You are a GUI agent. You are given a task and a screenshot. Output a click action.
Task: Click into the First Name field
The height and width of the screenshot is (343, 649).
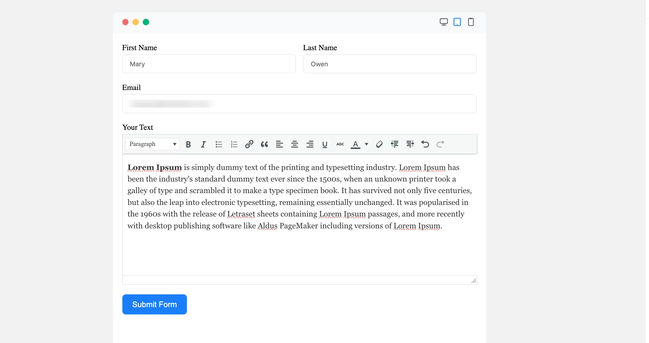pyautogui.click(x=209, y=64)
